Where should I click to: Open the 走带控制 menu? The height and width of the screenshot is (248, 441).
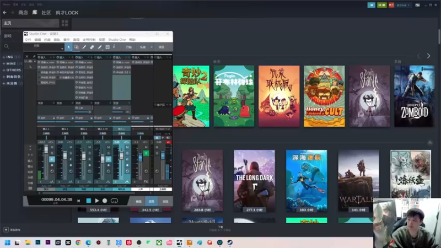point(89,40)
